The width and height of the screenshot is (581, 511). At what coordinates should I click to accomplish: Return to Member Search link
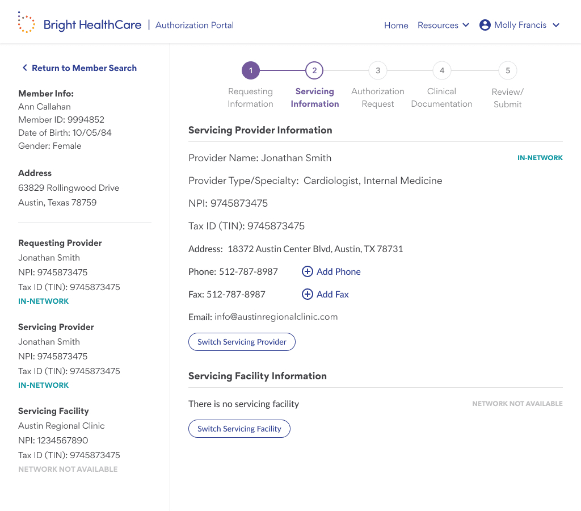click(x=84, y=68)
